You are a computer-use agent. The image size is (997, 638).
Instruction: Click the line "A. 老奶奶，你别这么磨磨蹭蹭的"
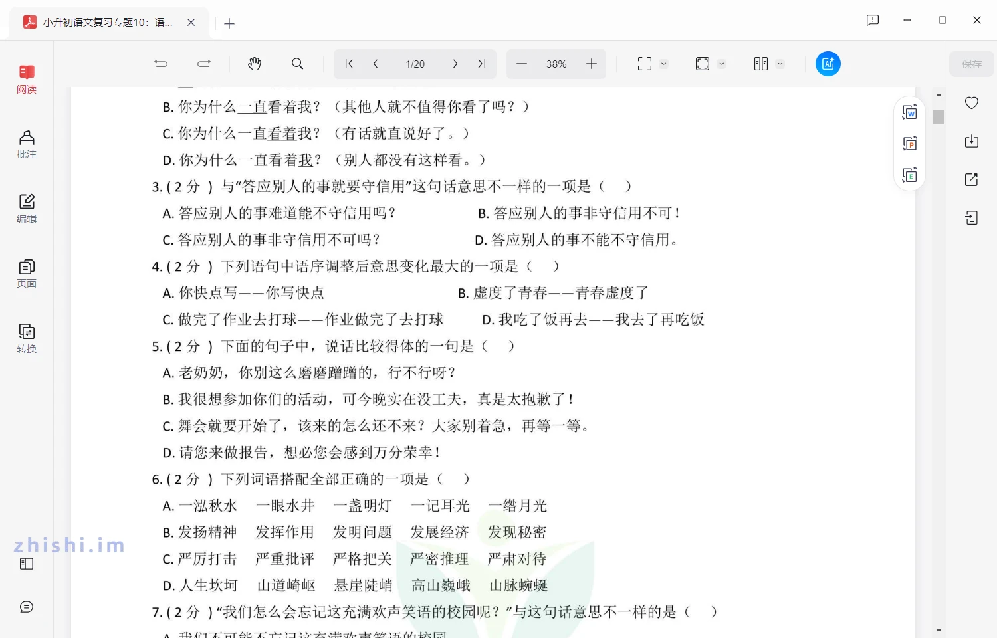[309, 373]
